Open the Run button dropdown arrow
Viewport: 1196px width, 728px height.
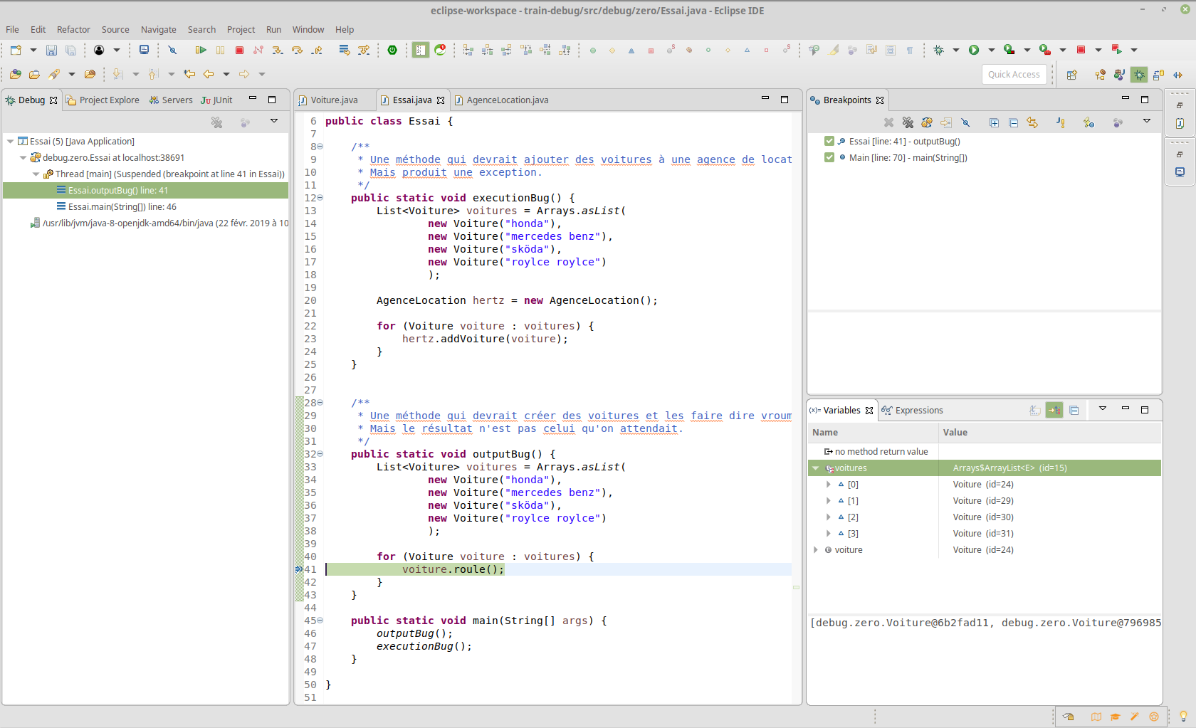click(x=991, y=50)
